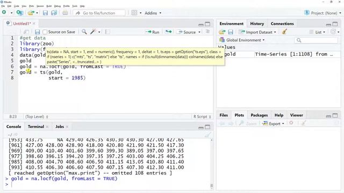The image size is (344, 193).
Task: Click the New File plus icon
Action: pyautogui.click(x=4, y=12)
